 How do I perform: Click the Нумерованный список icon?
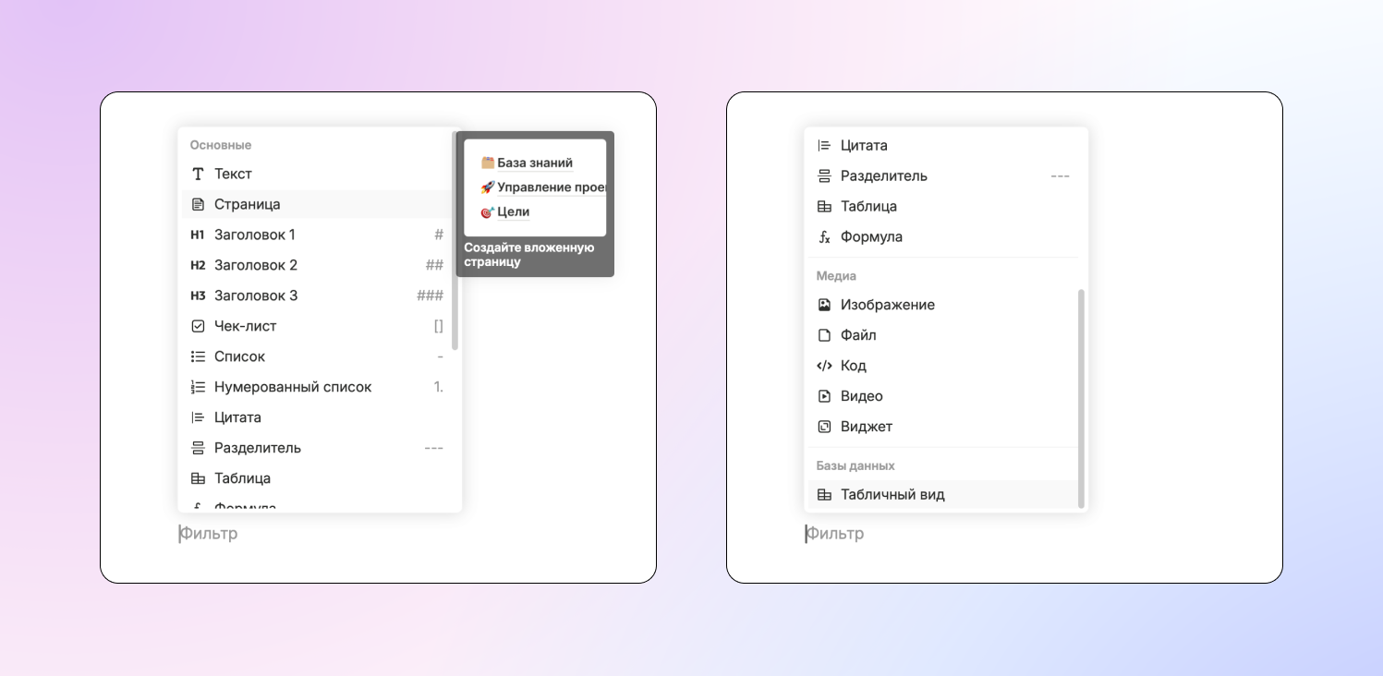[198, 387]
